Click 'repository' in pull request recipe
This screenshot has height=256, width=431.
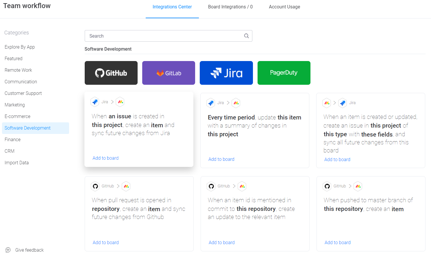click(106, 209)
